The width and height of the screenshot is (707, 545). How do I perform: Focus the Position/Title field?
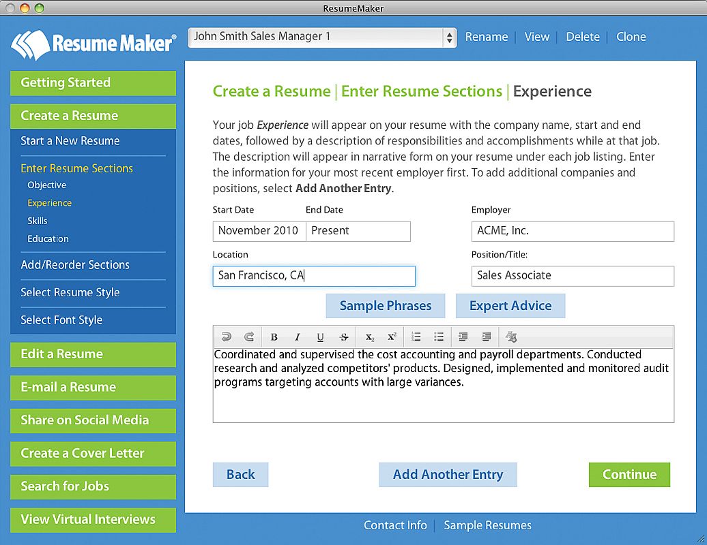[x=573, y=276]
